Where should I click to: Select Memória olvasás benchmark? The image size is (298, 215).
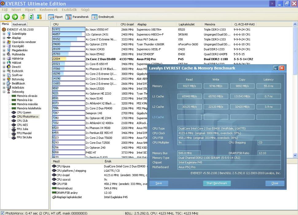click(27, 96)
